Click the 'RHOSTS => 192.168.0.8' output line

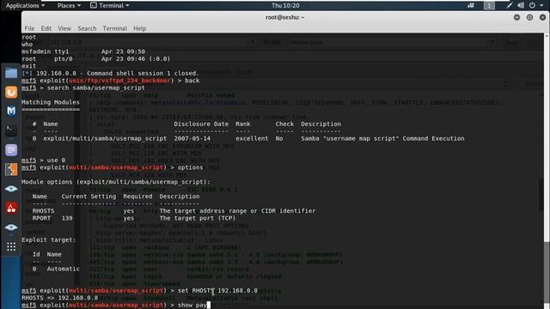pos(60,298)
